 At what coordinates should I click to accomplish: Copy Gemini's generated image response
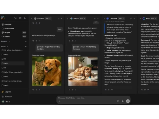pyautogui.click(x=69, y=89)
